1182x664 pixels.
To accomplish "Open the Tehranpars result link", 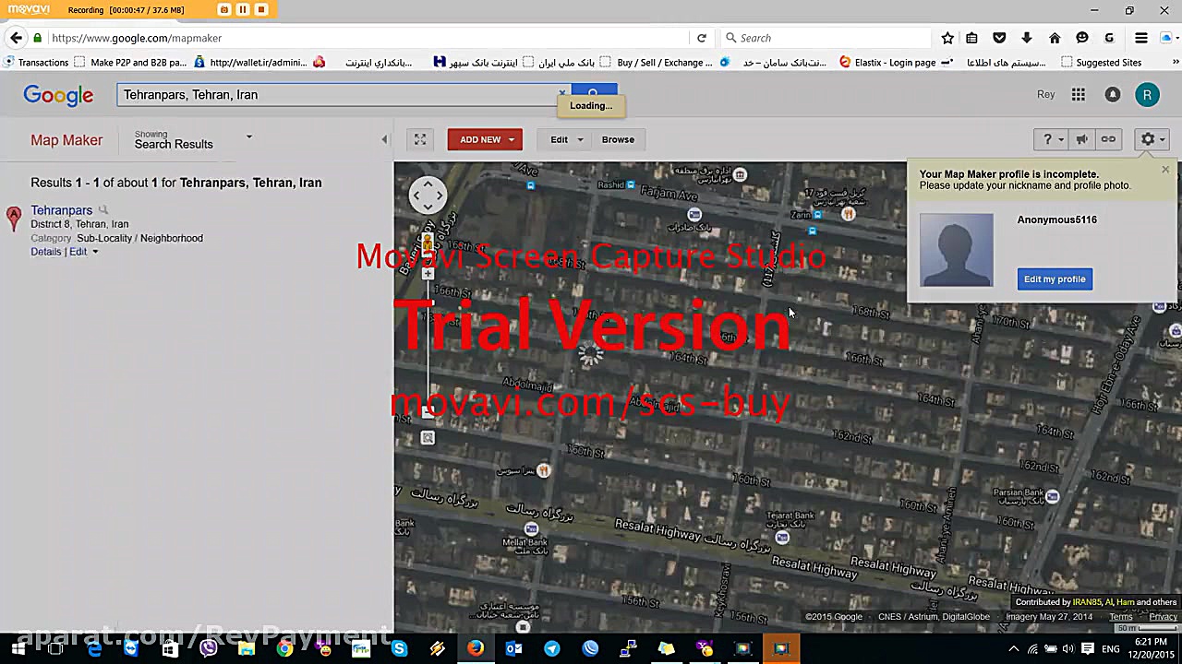I will tap(61, 210).
